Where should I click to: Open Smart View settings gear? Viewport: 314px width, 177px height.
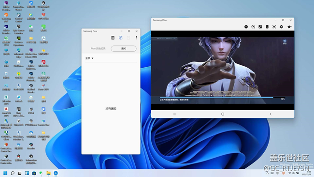281,27
